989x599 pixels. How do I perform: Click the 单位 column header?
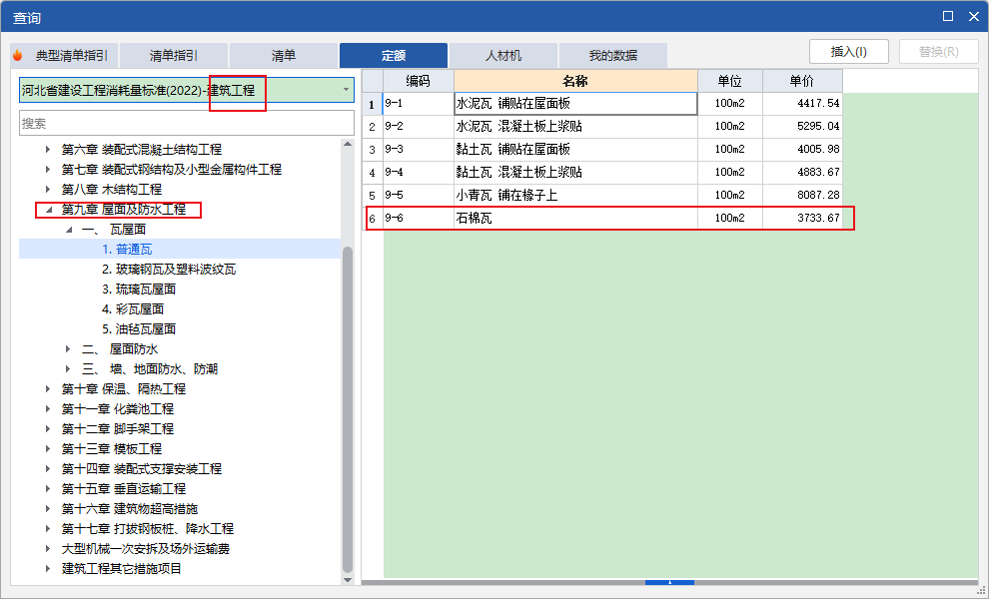(x=730, y=81)
